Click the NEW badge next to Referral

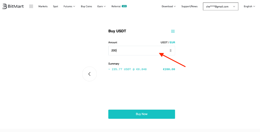(124, 6)
